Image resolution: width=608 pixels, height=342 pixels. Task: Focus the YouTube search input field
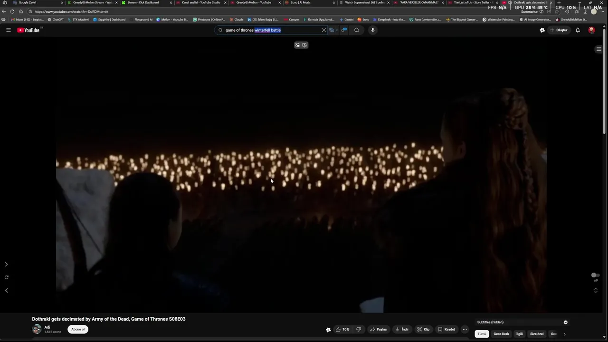271,30
